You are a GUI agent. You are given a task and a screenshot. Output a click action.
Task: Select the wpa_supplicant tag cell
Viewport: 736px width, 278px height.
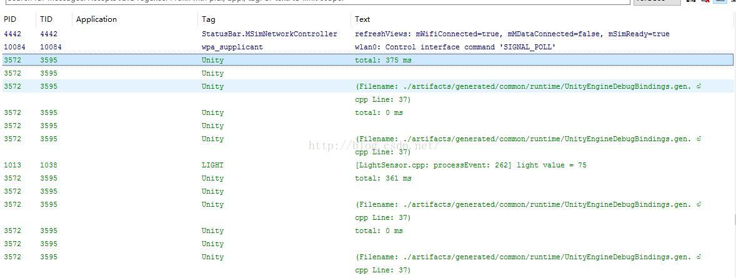[232, 47]
